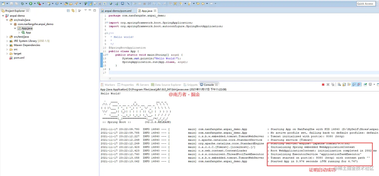The width and height of the screenshot is (379, 176).
Task: Click Clear Console icon
Action: tap(339, 85)
